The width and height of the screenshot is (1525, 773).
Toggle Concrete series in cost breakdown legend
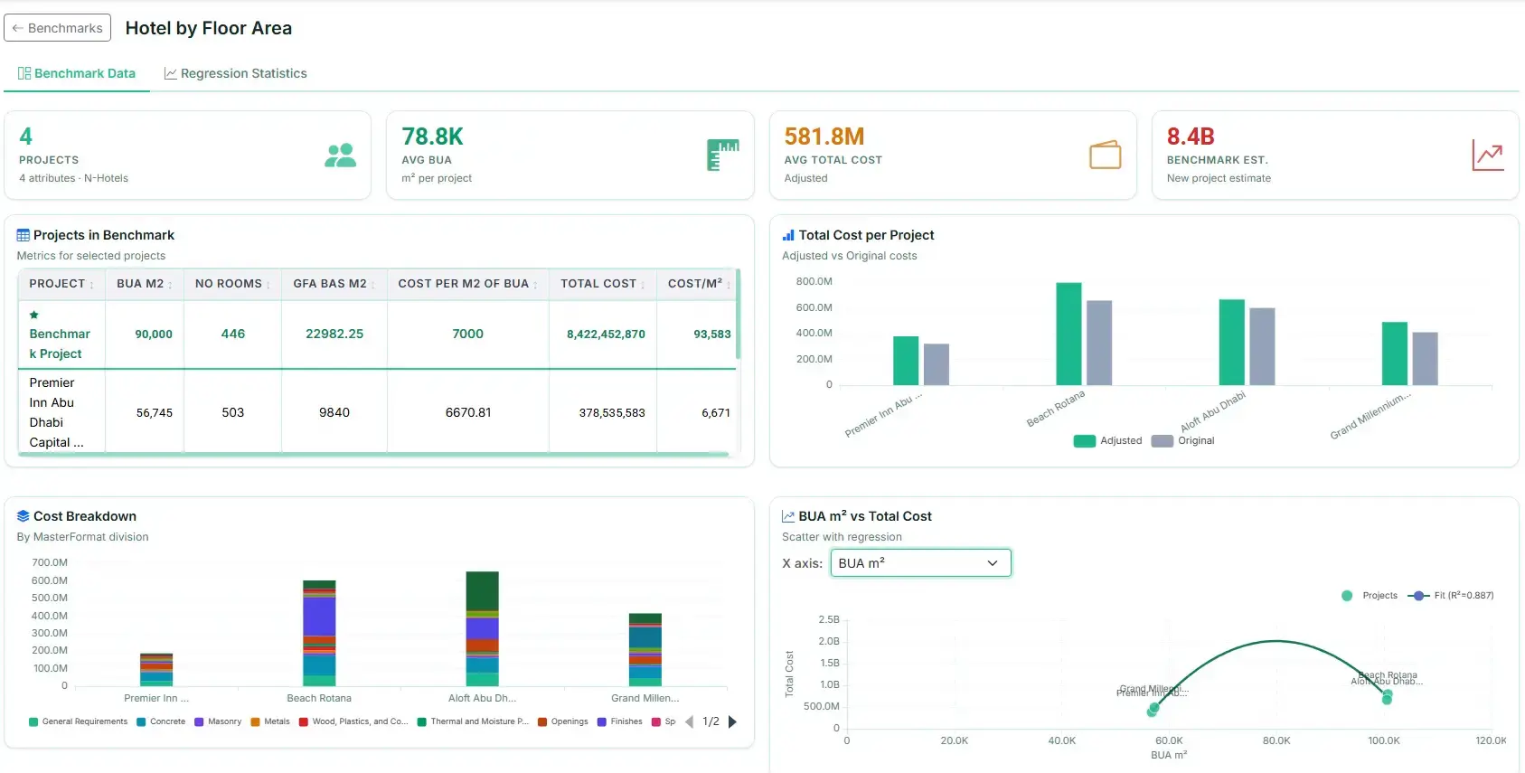pos(161,721)
